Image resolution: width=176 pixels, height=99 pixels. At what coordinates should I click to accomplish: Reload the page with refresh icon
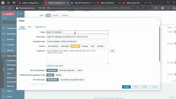[10, 8]
